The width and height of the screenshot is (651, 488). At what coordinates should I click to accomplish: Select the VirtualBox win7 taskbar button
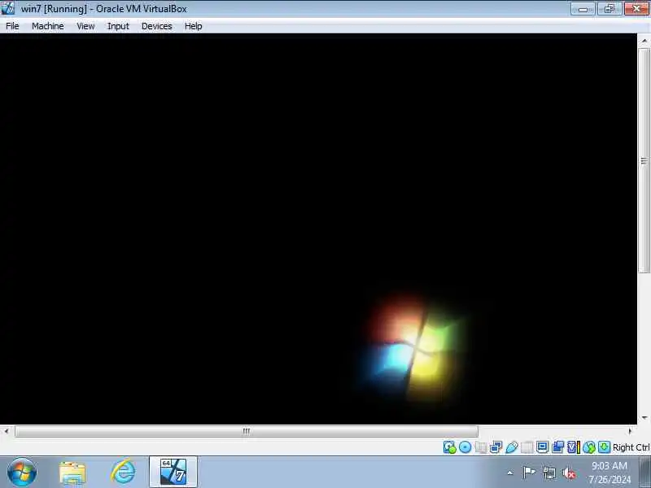tap(173, 472)
